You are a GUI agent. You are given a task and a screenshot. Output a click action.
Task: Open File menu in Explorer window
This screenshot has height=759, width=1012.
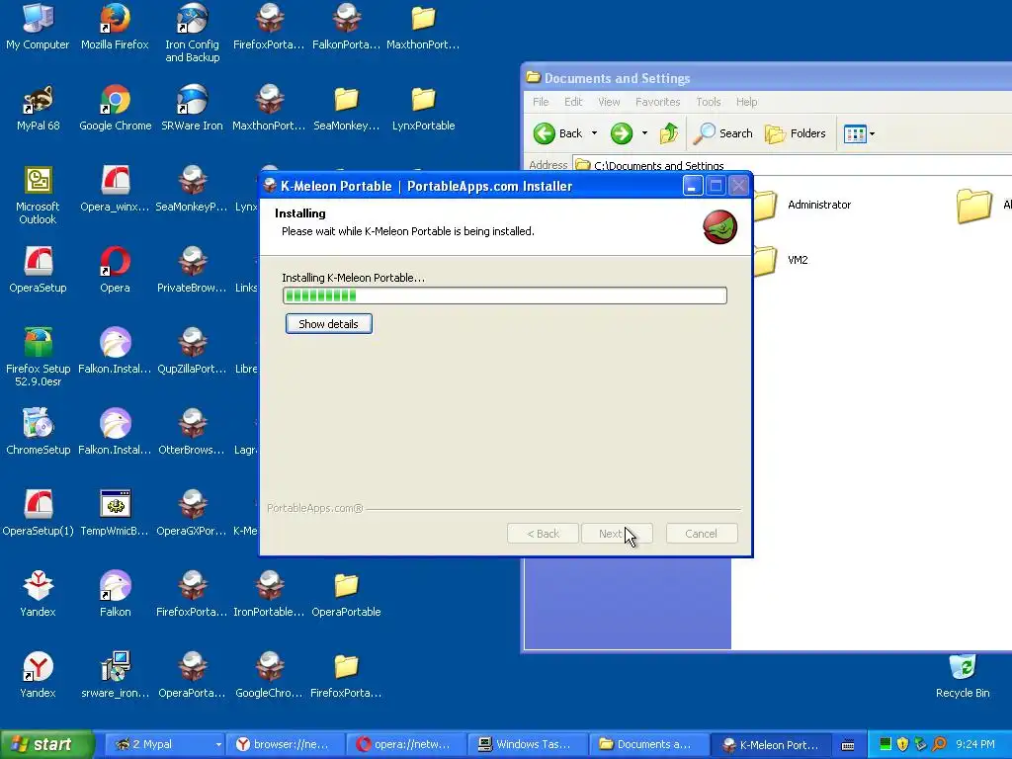coord(541,102)
